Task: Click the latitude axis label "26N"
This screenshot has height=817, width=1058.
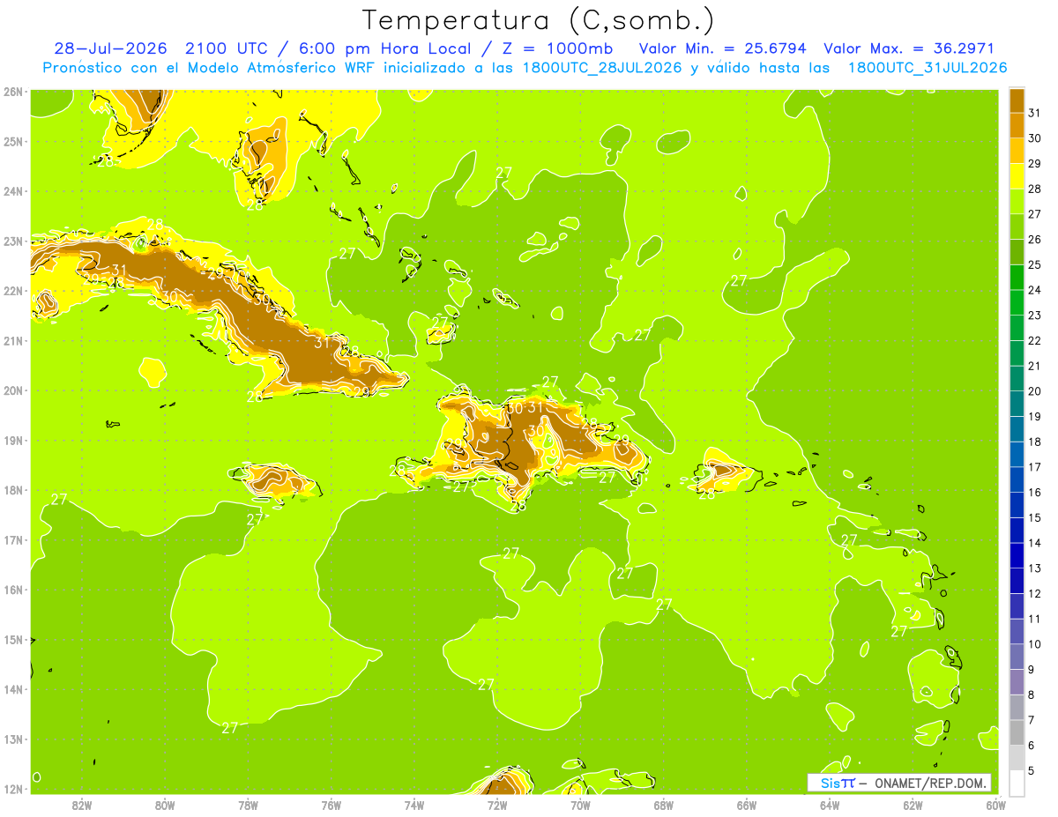Action: (x=13, y=92)
